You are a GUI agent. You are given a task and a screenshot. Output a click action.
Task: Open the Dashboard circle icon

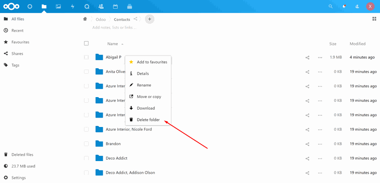pyautogui.click(x=30, y=7)
